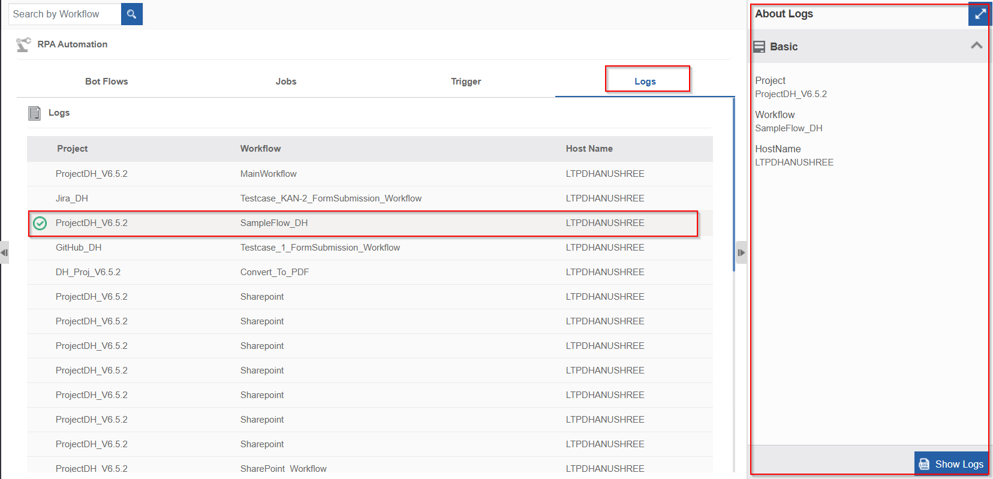Click host name cell of MainWorkflow row

[605, 174]
